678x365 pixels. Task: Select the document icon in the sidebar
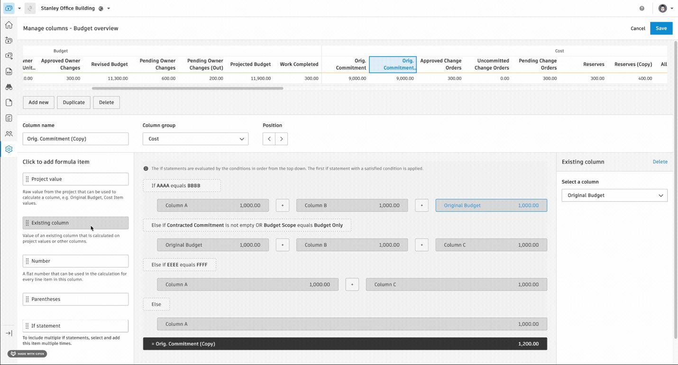tap(9, 102)
